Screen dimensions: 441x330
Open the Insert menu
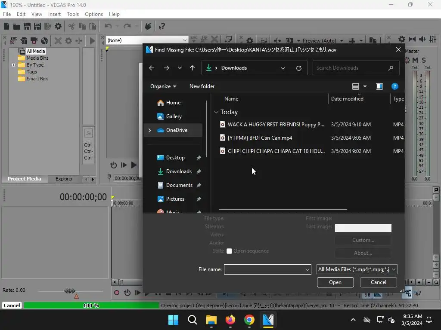(54, 14)
